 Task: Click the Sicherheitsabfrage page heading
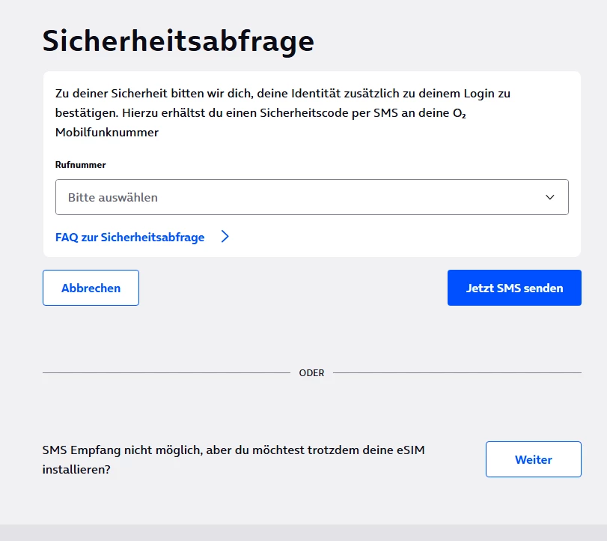tap(178, 40)
